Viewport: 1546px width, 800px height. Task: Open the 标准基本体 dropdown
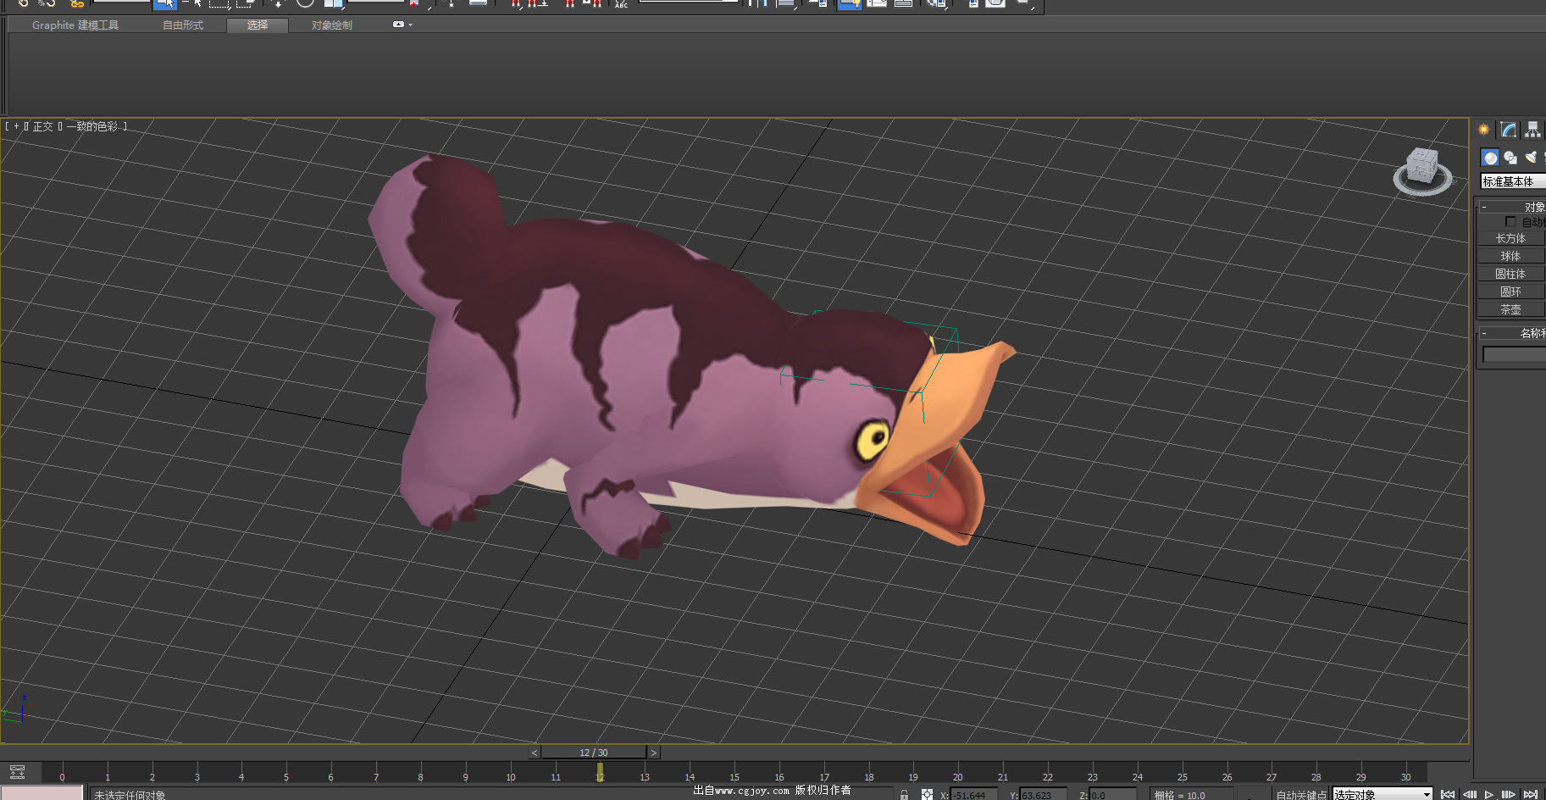click(1513, 181)
